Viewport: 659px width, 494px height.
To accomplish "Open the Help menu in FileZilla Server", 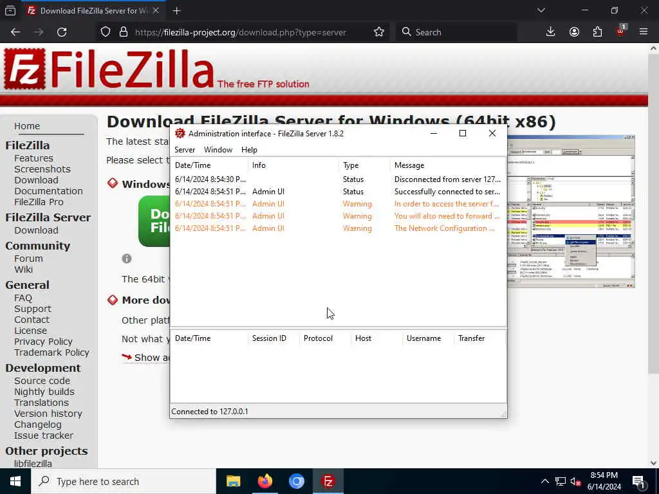I will tap(249, 149).
